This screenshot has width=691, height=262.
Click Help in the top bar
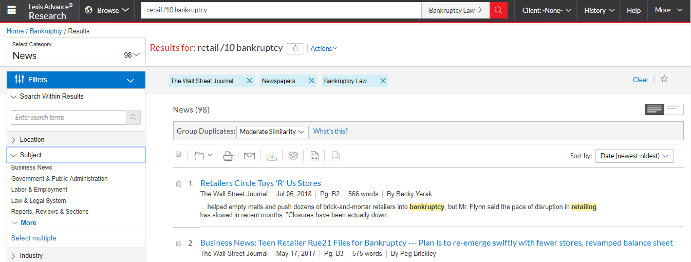[634, 10]
